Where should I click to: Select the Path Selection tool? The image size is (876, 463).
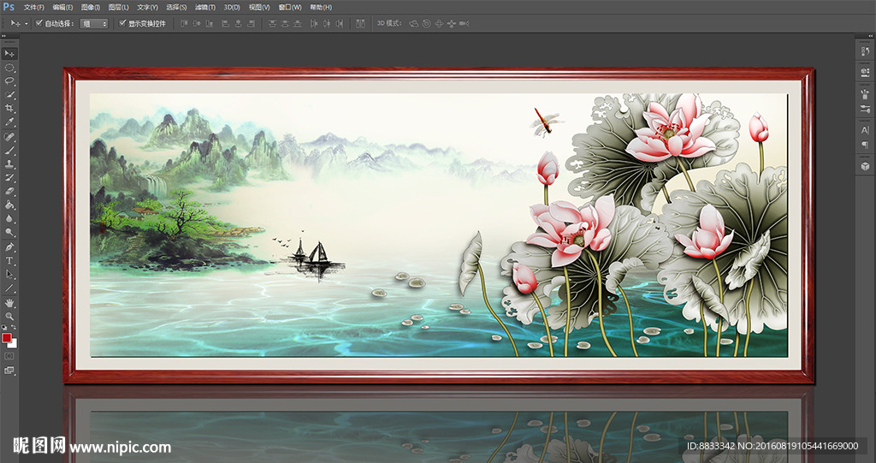coord(9,274)
